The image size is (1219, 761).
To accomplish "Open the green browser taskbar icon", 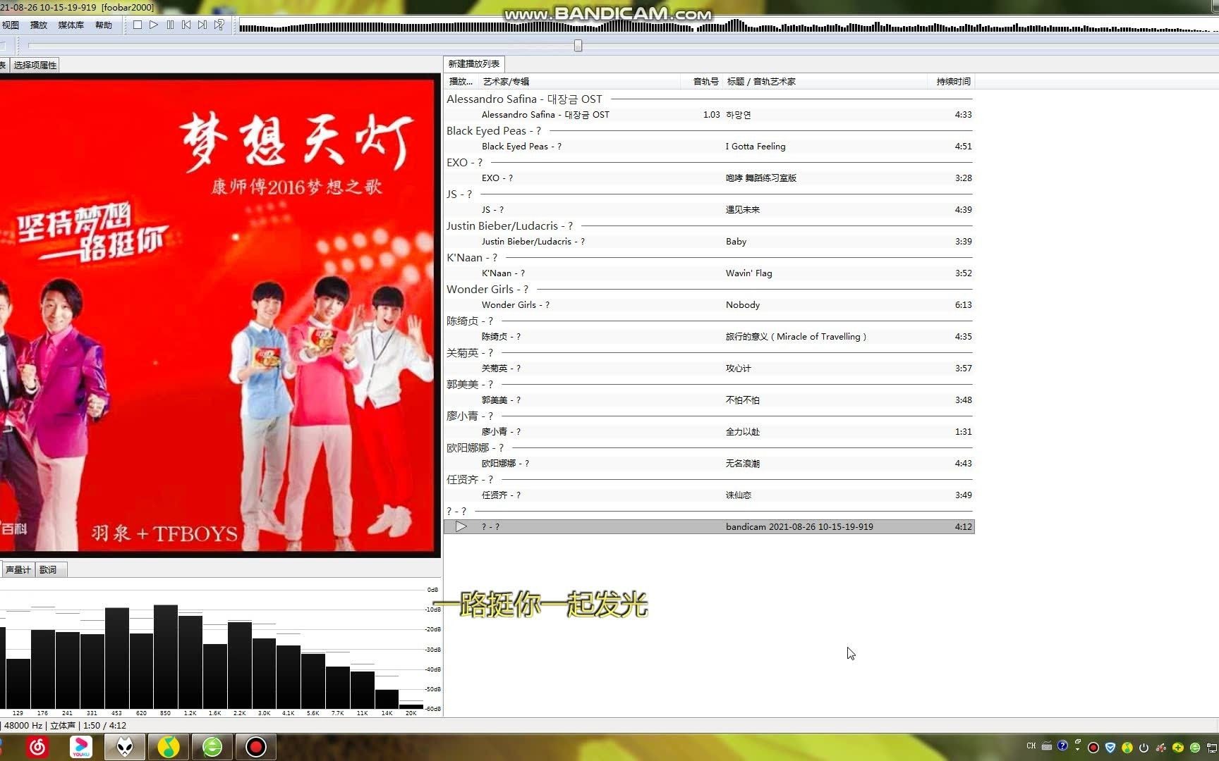I will tap(212, 746).
